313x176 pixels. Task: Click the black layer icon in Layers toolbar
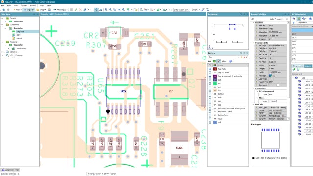coord(210,61)
